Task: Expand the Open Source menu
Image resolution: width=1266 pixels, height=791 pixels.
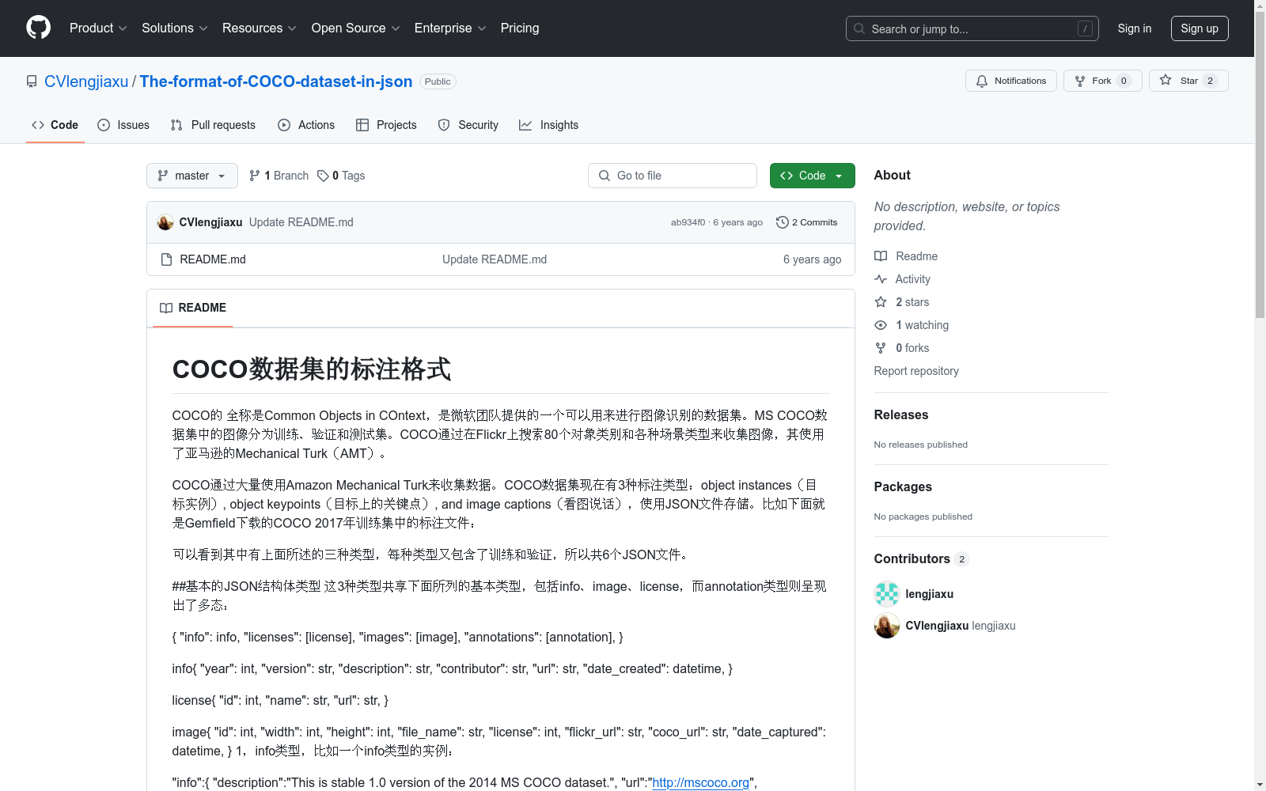Action: [356, 28]
